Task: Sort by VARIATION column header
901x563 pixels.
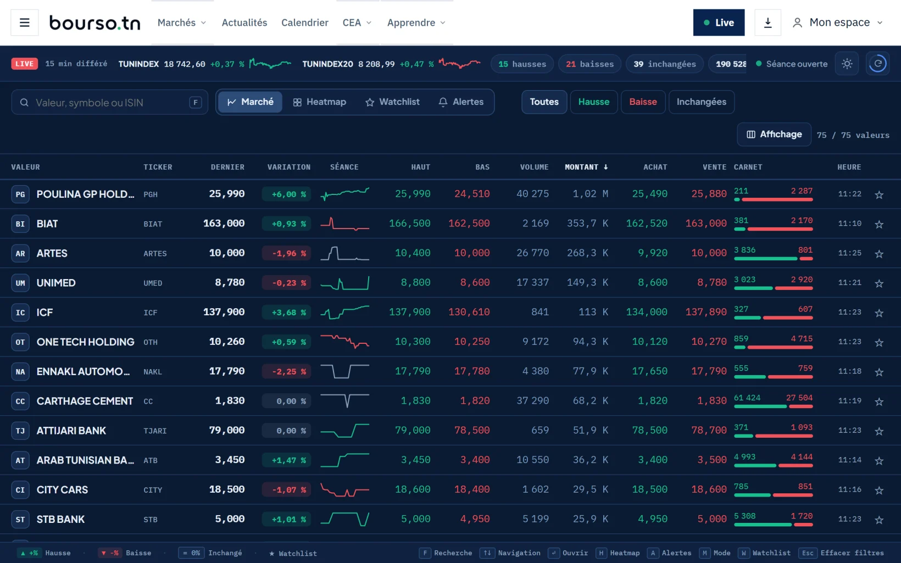Action: tap(289, 167)
